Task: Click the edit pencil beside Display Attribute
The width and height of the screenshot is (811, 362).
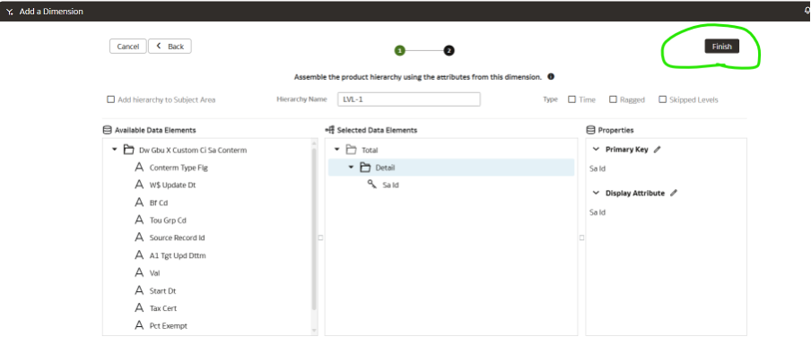Action: tap(674, 193)
